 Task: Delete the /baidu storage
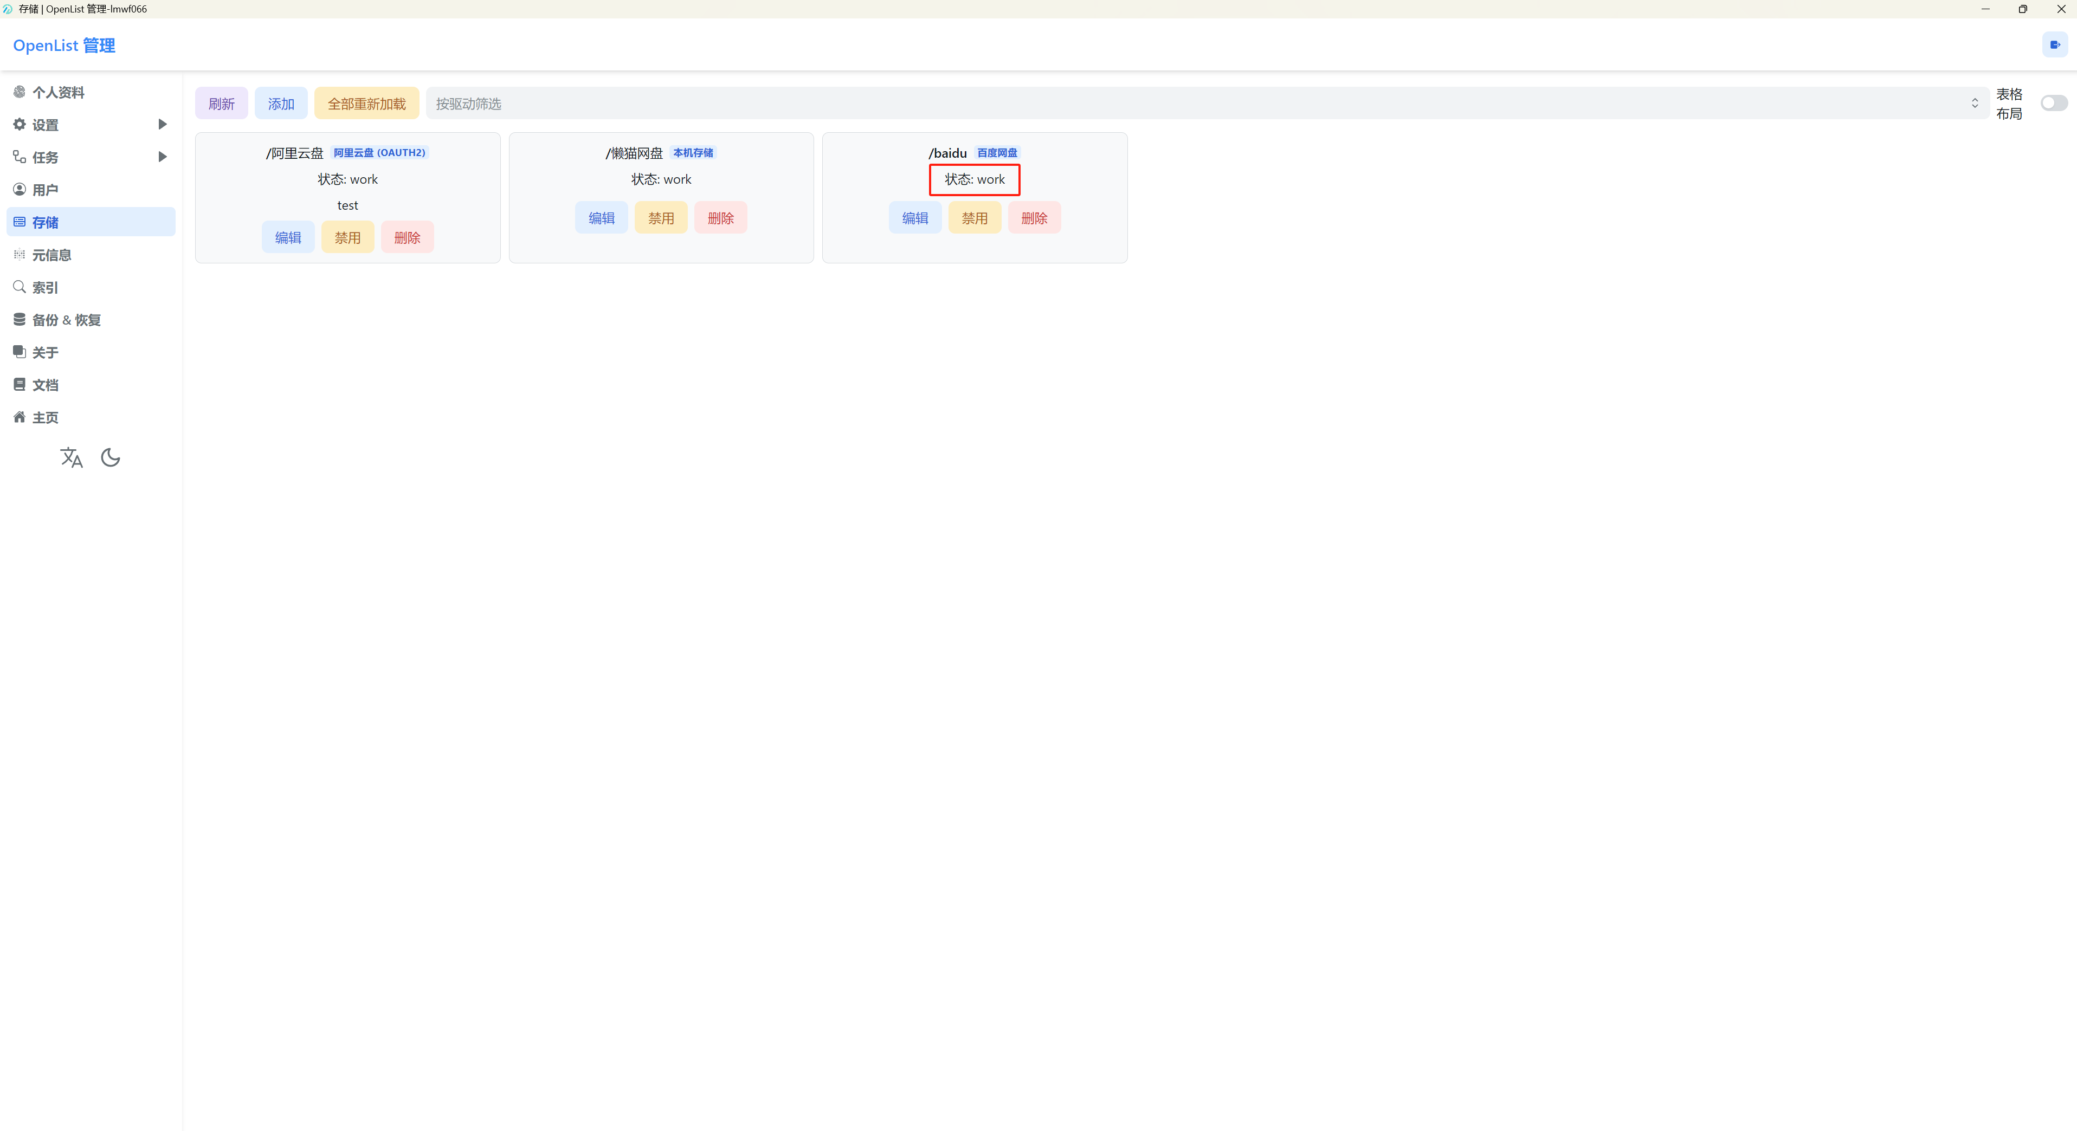1035,218
